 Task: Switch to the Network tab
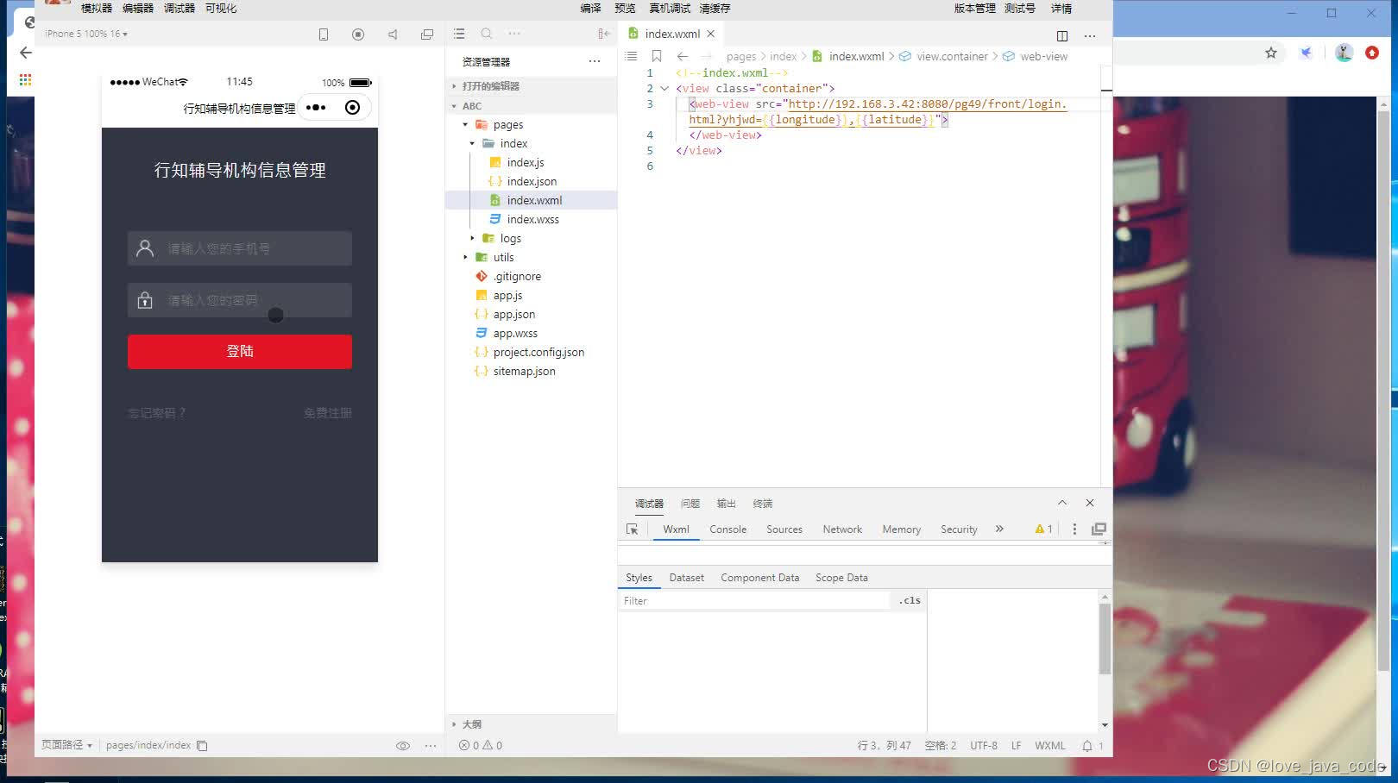[842, 529]
